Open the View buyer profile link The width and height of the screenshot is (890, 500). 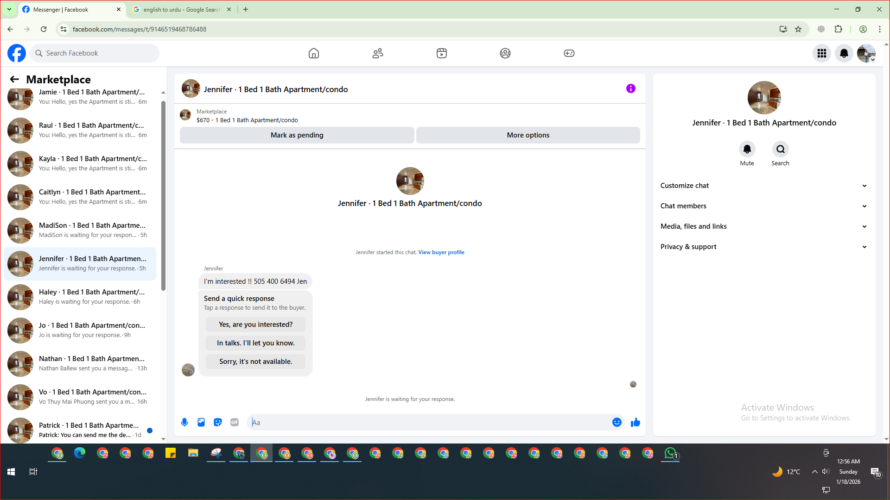[x=441, y=252]
